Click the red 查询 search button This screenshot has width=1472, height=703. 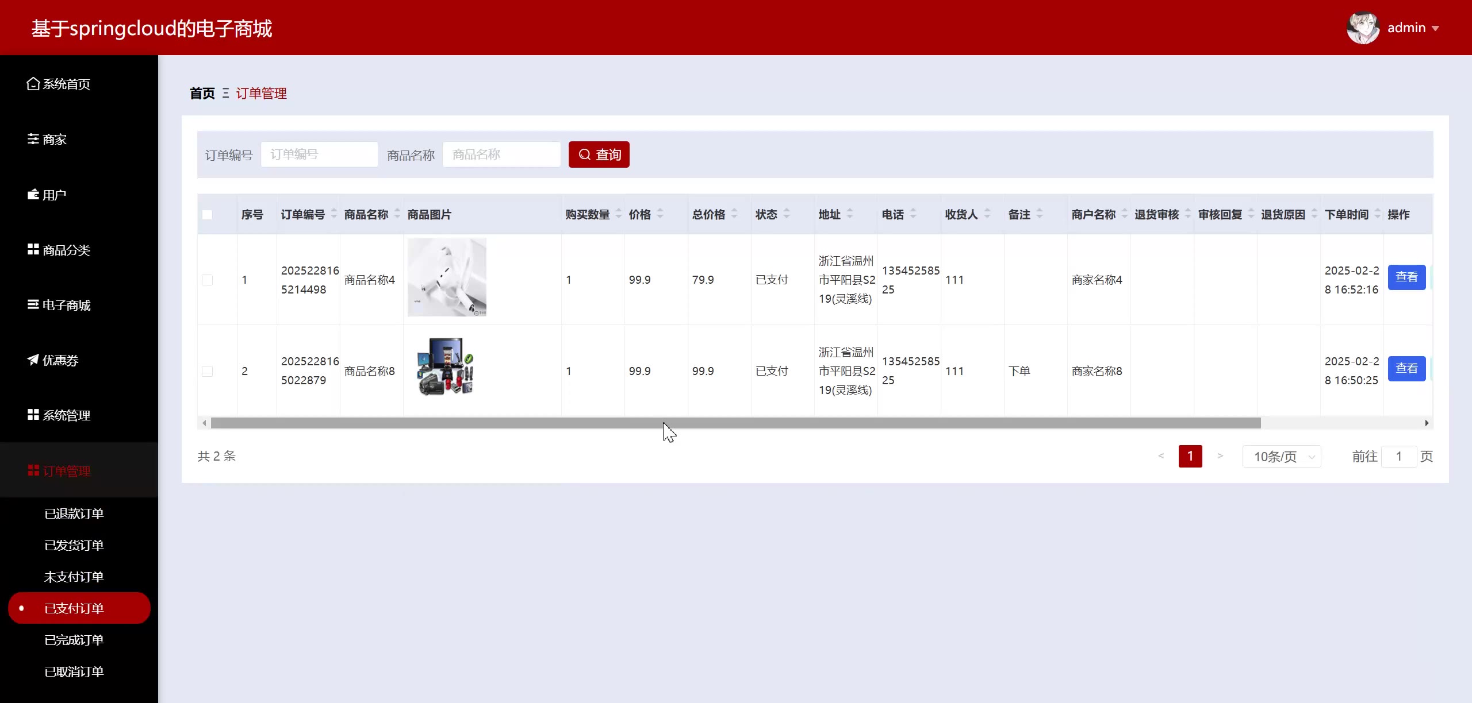click(x=599, y=154)
